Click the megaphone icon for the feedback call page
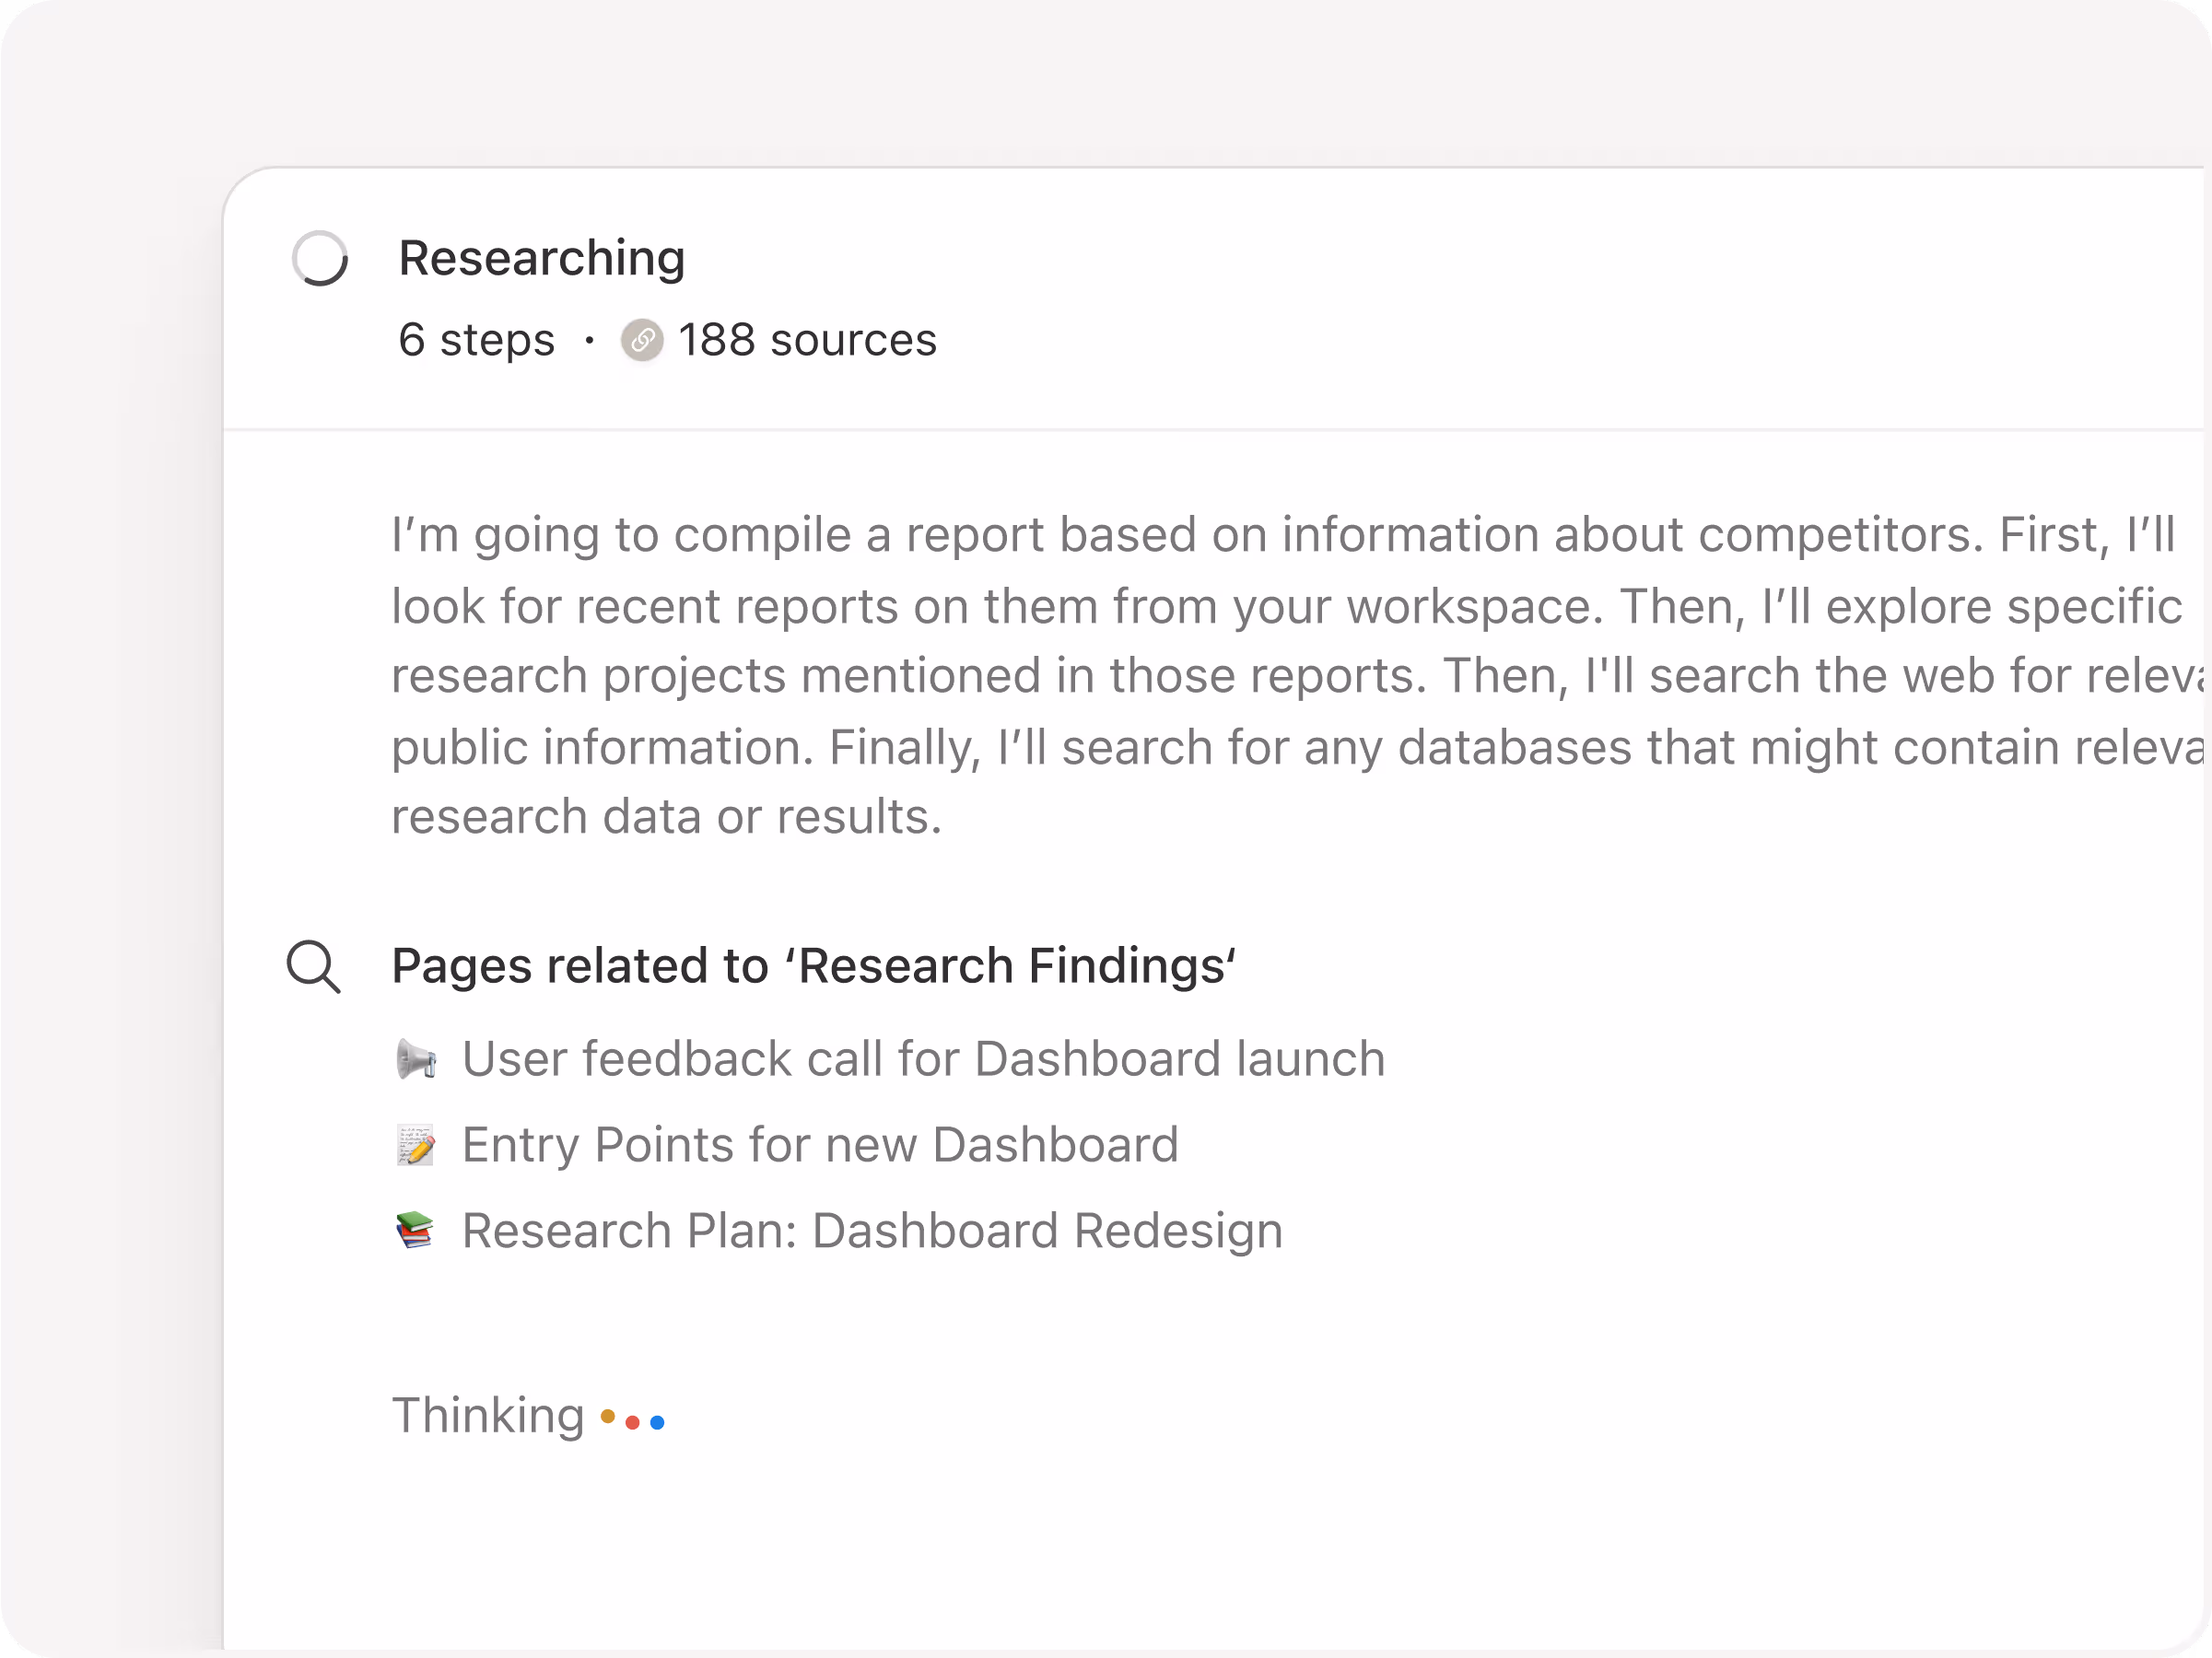The height and width of the screenshot is (1658, 2212). 416,1058
